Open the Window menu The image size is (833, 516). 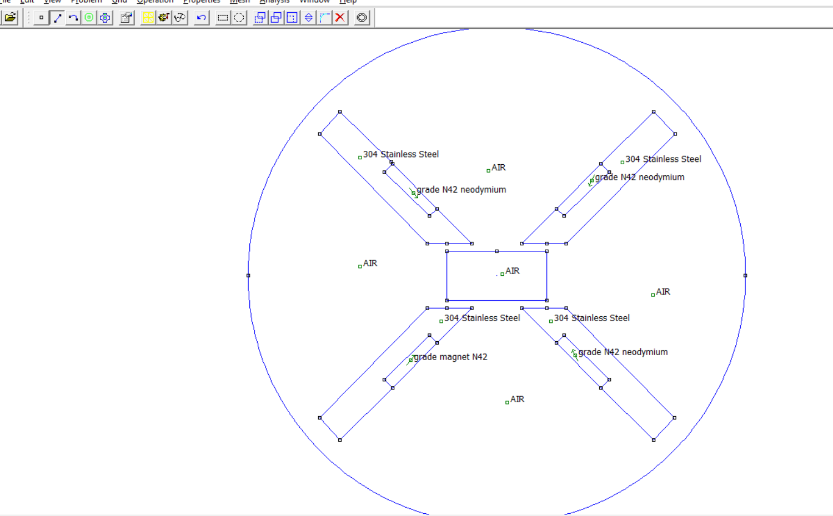tap(314, 2)
